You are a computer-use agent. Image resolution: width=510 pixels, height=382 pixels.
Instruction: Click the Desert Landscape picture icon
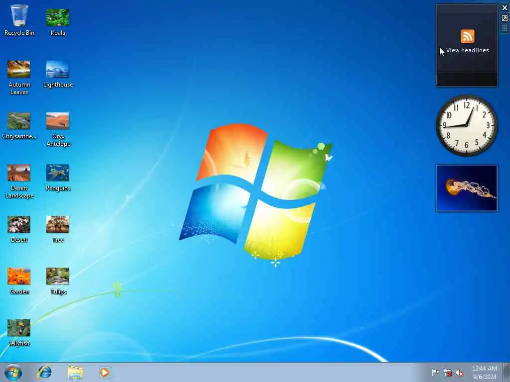[19, 181]
